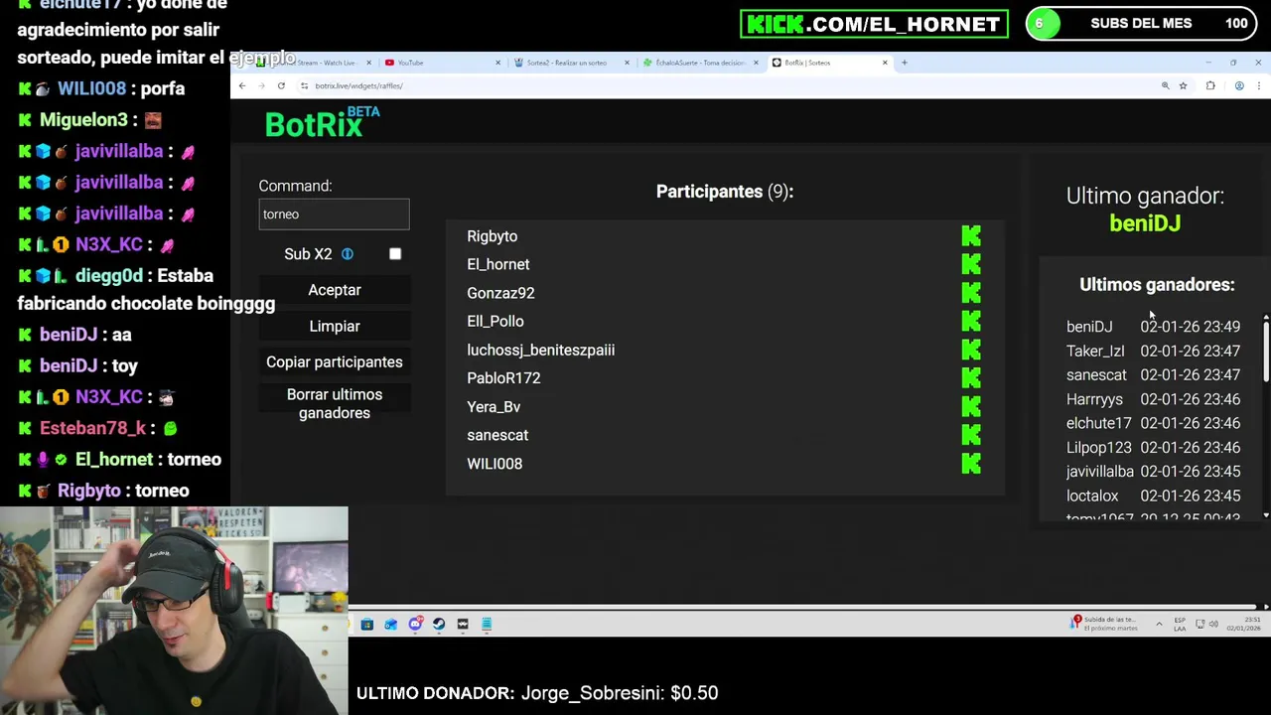Open the Outlook mail taskbar icon

click(391, 624)
